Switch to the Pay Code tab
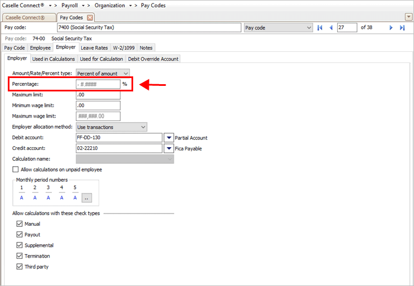 [x=14, y=48]
